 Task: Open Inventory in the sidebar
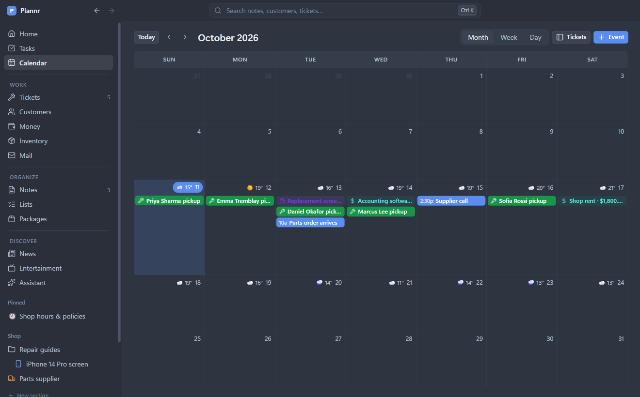tap(59, 141)
